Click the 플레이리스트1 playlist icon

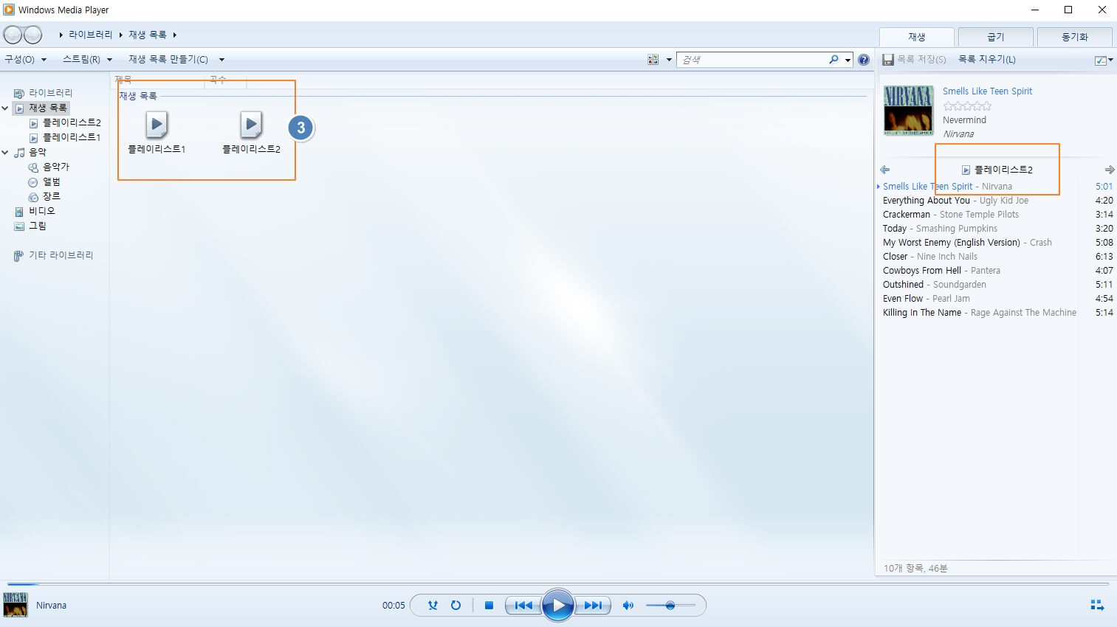click(x=157, y=125)
